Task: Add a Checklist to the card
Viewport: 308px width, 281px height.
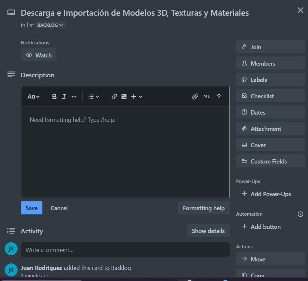Action: tap(270, 96)
